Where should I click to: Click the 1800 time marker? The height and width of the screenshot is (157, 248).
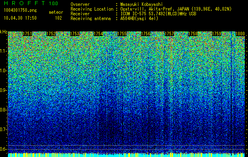coord(240,34)
